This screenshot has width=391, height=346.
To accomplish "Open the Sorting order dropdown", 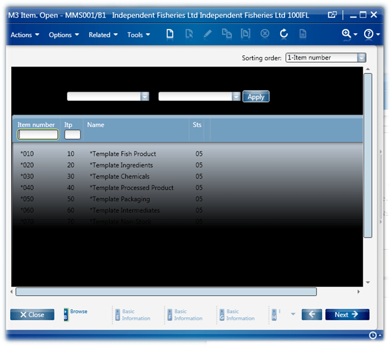I will [361, 58].
